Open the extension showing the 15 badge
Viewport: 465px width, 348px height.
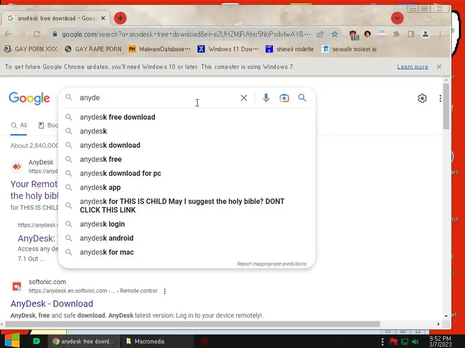(353, 35)
